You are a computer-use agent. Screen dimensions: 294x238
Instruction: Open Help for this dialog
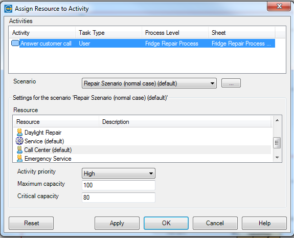click(264, 223)
